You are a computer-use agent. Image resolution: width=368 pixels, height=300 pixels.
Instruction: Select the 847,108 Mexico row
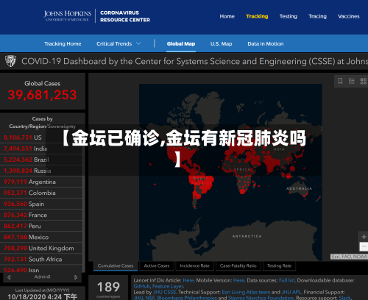[x=41, y=237]
